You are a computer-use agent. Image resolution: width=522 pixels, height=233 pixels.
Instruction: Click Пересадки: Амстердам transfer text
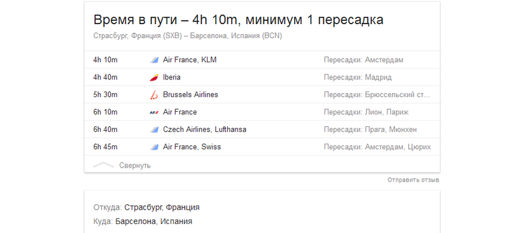pyautogui.click(x=363, y=60)
